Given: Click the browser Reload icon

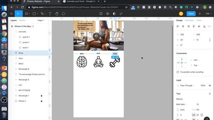Looking at the screenshot, I should (x=22, y=7).
